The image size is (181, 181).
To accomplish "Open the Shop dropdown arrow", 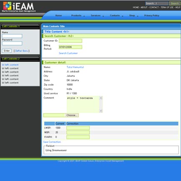I will 138,16.
